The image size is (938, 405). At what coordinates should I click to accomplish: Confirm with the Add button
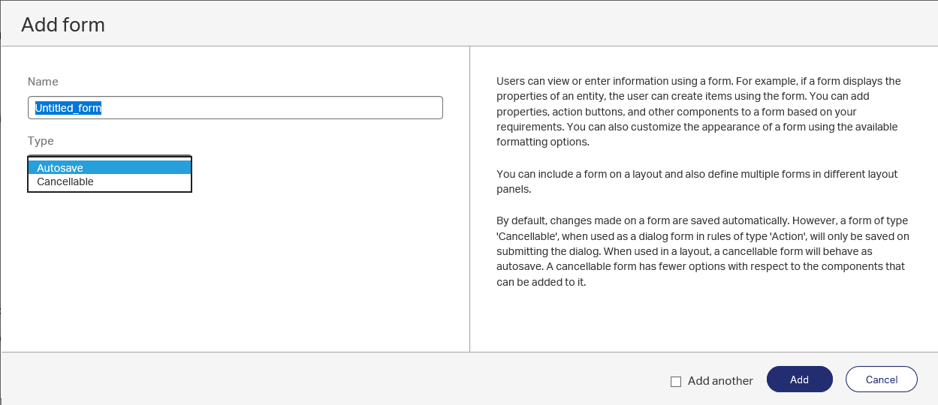click(x=800, y=379)
